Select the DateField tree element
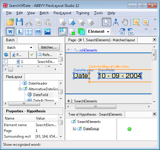This screenshot has height=150, width=160. click(x=41, y=95)
